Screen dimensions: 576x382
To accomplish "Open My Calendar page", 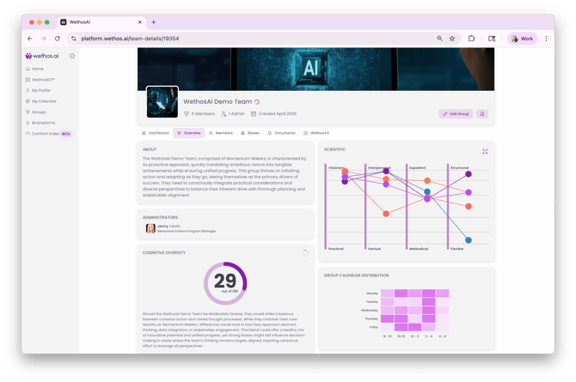I will pos(43,101).
